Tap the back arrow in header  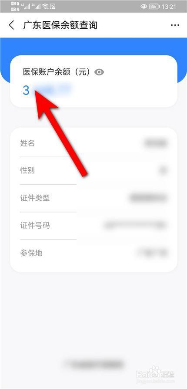point(11,25)
